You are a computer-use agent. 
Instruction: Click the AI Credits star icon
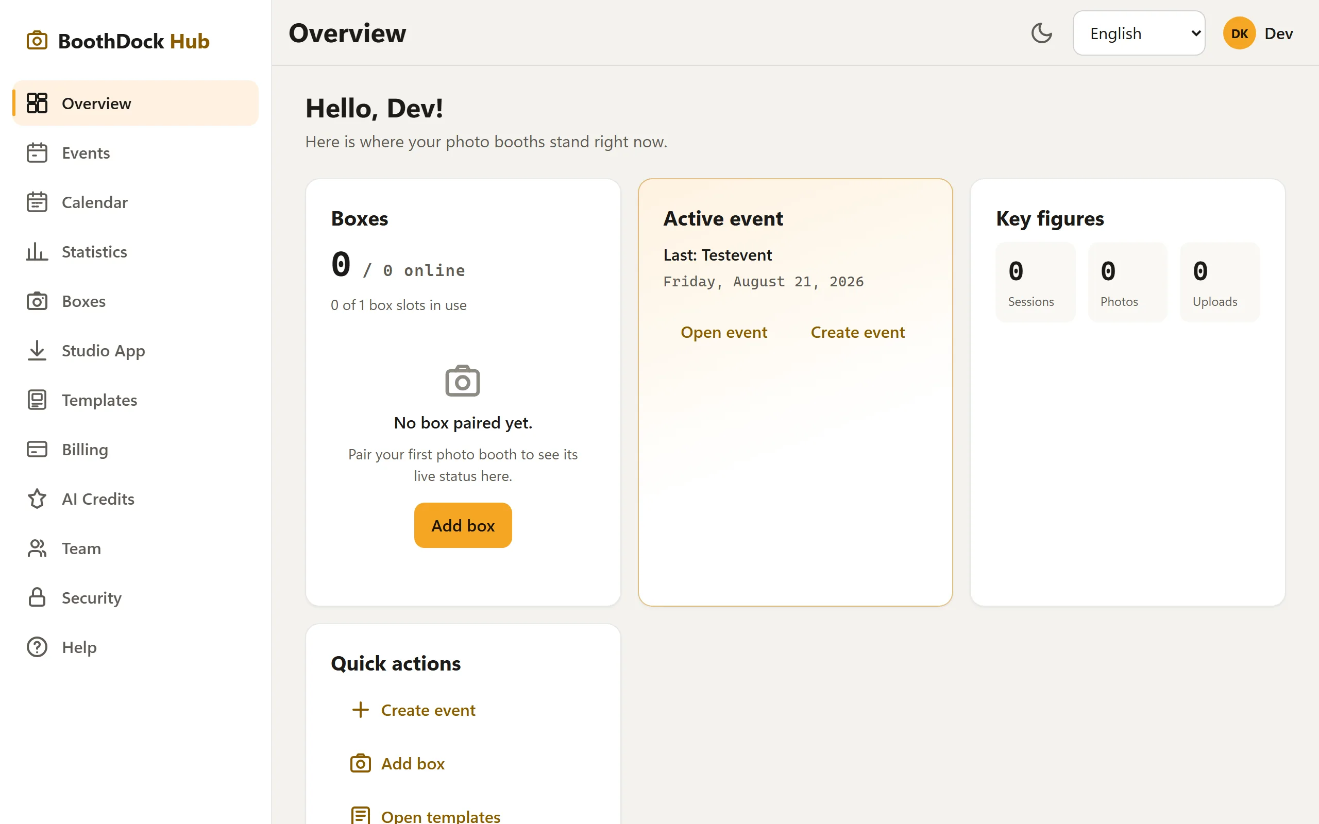pos(37,499)
